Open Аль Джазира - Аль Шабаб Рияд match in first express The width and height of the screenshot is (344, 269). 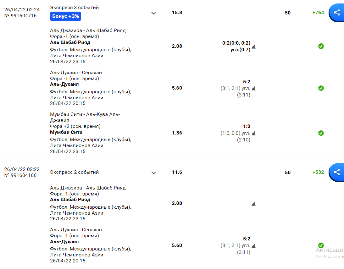tap(88, 30)
